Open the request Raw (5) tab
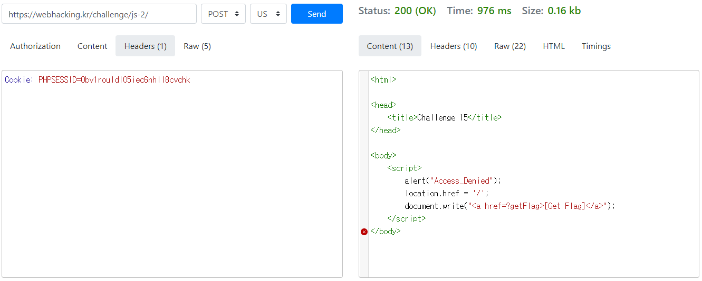The width and height of the screenshot is (702, 281). pyautogui.click(x=197, y=46)
